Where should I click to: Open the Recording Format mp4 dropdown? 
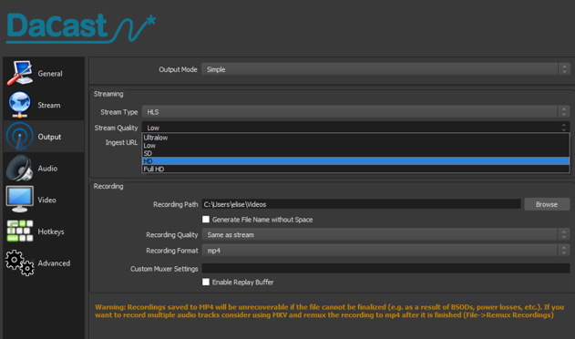(x=385, y=251)
